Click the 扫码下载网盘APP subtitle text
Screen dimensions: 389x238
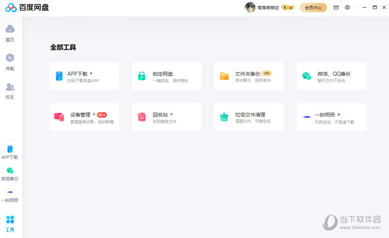[x=83, y=80]
